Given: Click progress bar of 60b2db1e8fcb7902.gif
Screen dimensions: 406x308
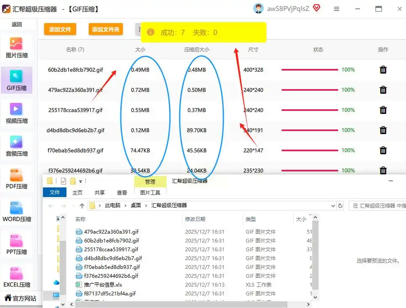Looking at the screenshot, I should point(310,70).
